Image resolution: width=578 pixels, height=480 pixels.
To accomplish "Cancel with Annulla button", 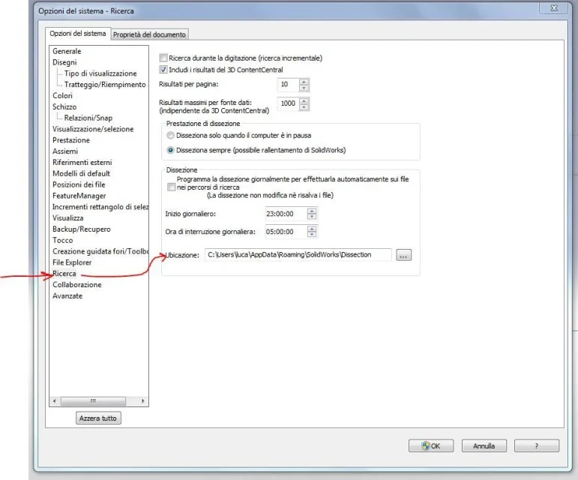I will [484, 445].
